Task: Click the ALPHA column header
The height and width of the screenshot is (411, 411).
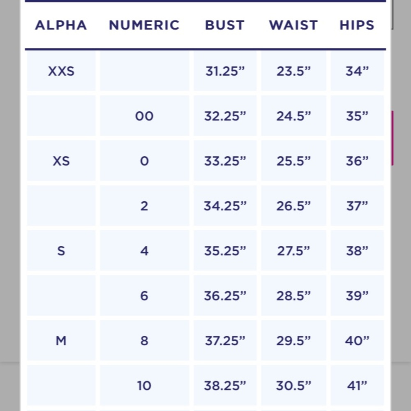Action: coord(61,25)
